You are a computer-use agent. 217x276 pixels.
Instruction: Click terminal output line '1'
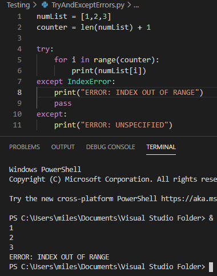[x=11, y=228]
